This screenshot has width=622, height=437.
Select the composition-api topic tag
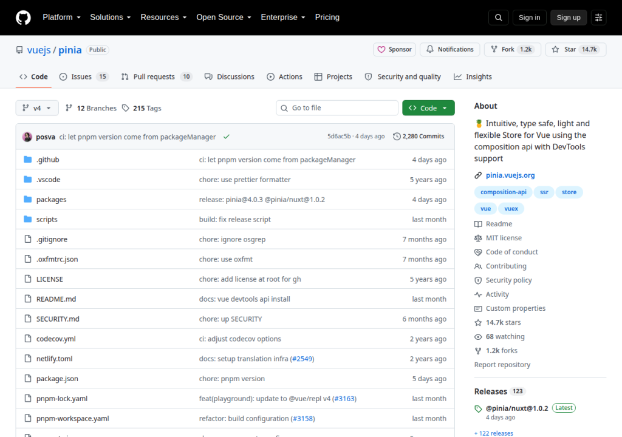click(x=504, y=192)
